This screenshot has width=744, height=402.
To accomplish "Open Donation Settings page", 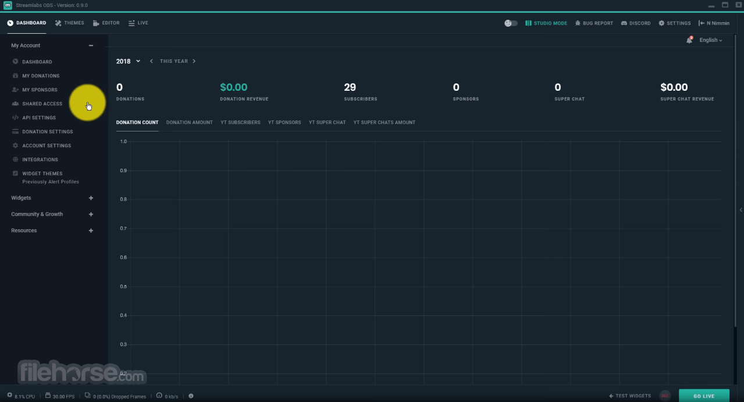I will (x=48, y=131).
